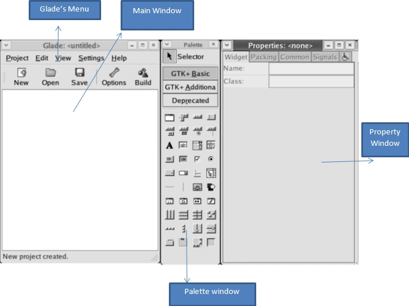Select the Drawing Area widget icon
The width and height of the screenshot is (409, 306).
[211, 187]
